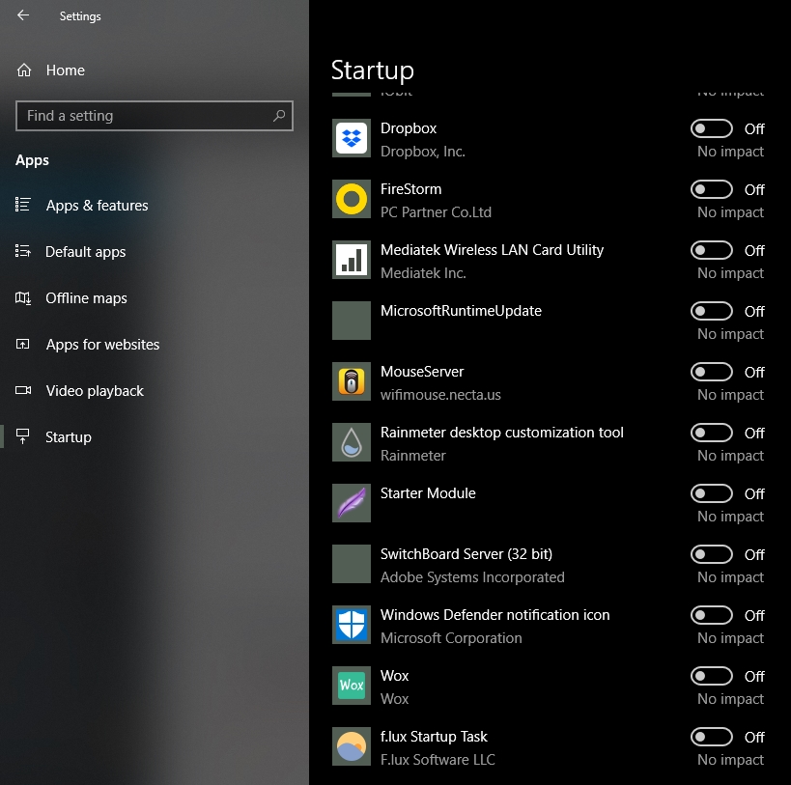Click the Dropbox app icon
The width and height of the screenshot is (791, 785).
(x=352, y=138)
